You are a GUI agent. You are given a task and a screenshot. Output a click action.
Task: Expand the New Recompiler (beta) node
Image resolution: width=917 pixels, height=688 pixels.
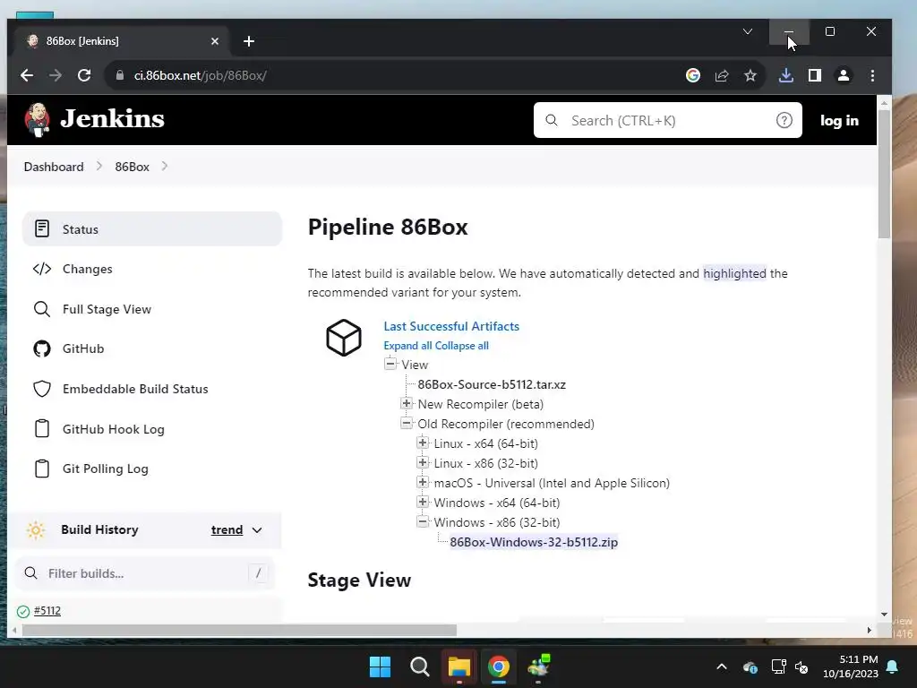click(407, 404)
